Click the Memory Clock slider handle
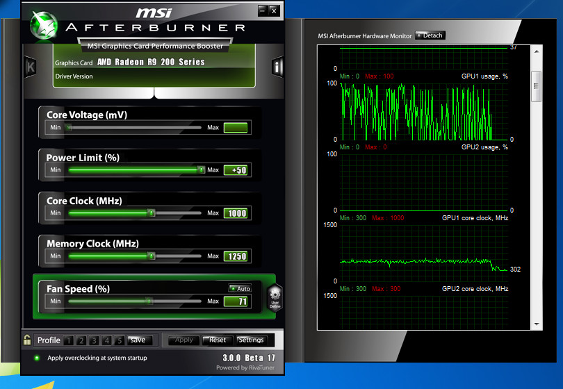This screenshot has width=563, height=389. (x=151, y=256)
